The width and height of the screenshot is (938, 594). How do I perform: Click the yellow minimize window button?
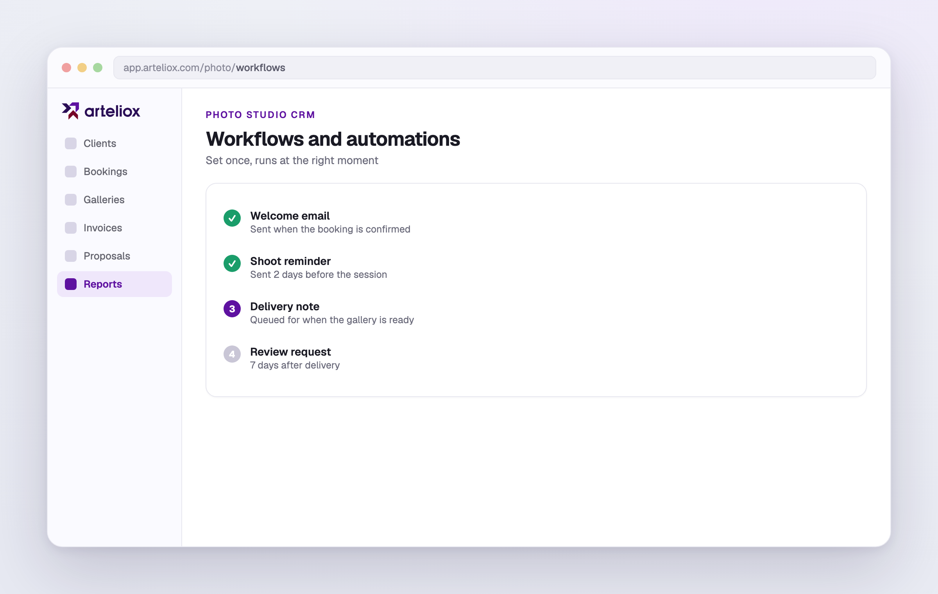(82, 68)
